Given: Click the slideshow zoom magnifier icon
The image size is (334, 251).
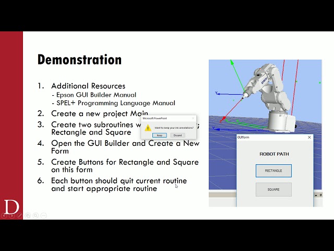Looking at the screenshot, I should (x=35, y=215).
